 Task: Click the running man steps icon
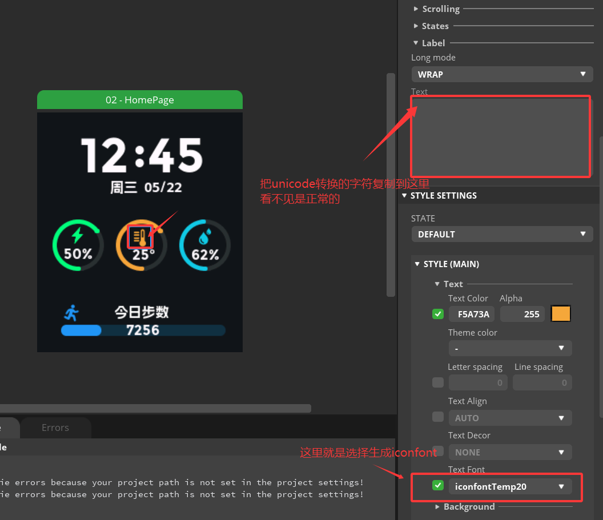(71, 313)
